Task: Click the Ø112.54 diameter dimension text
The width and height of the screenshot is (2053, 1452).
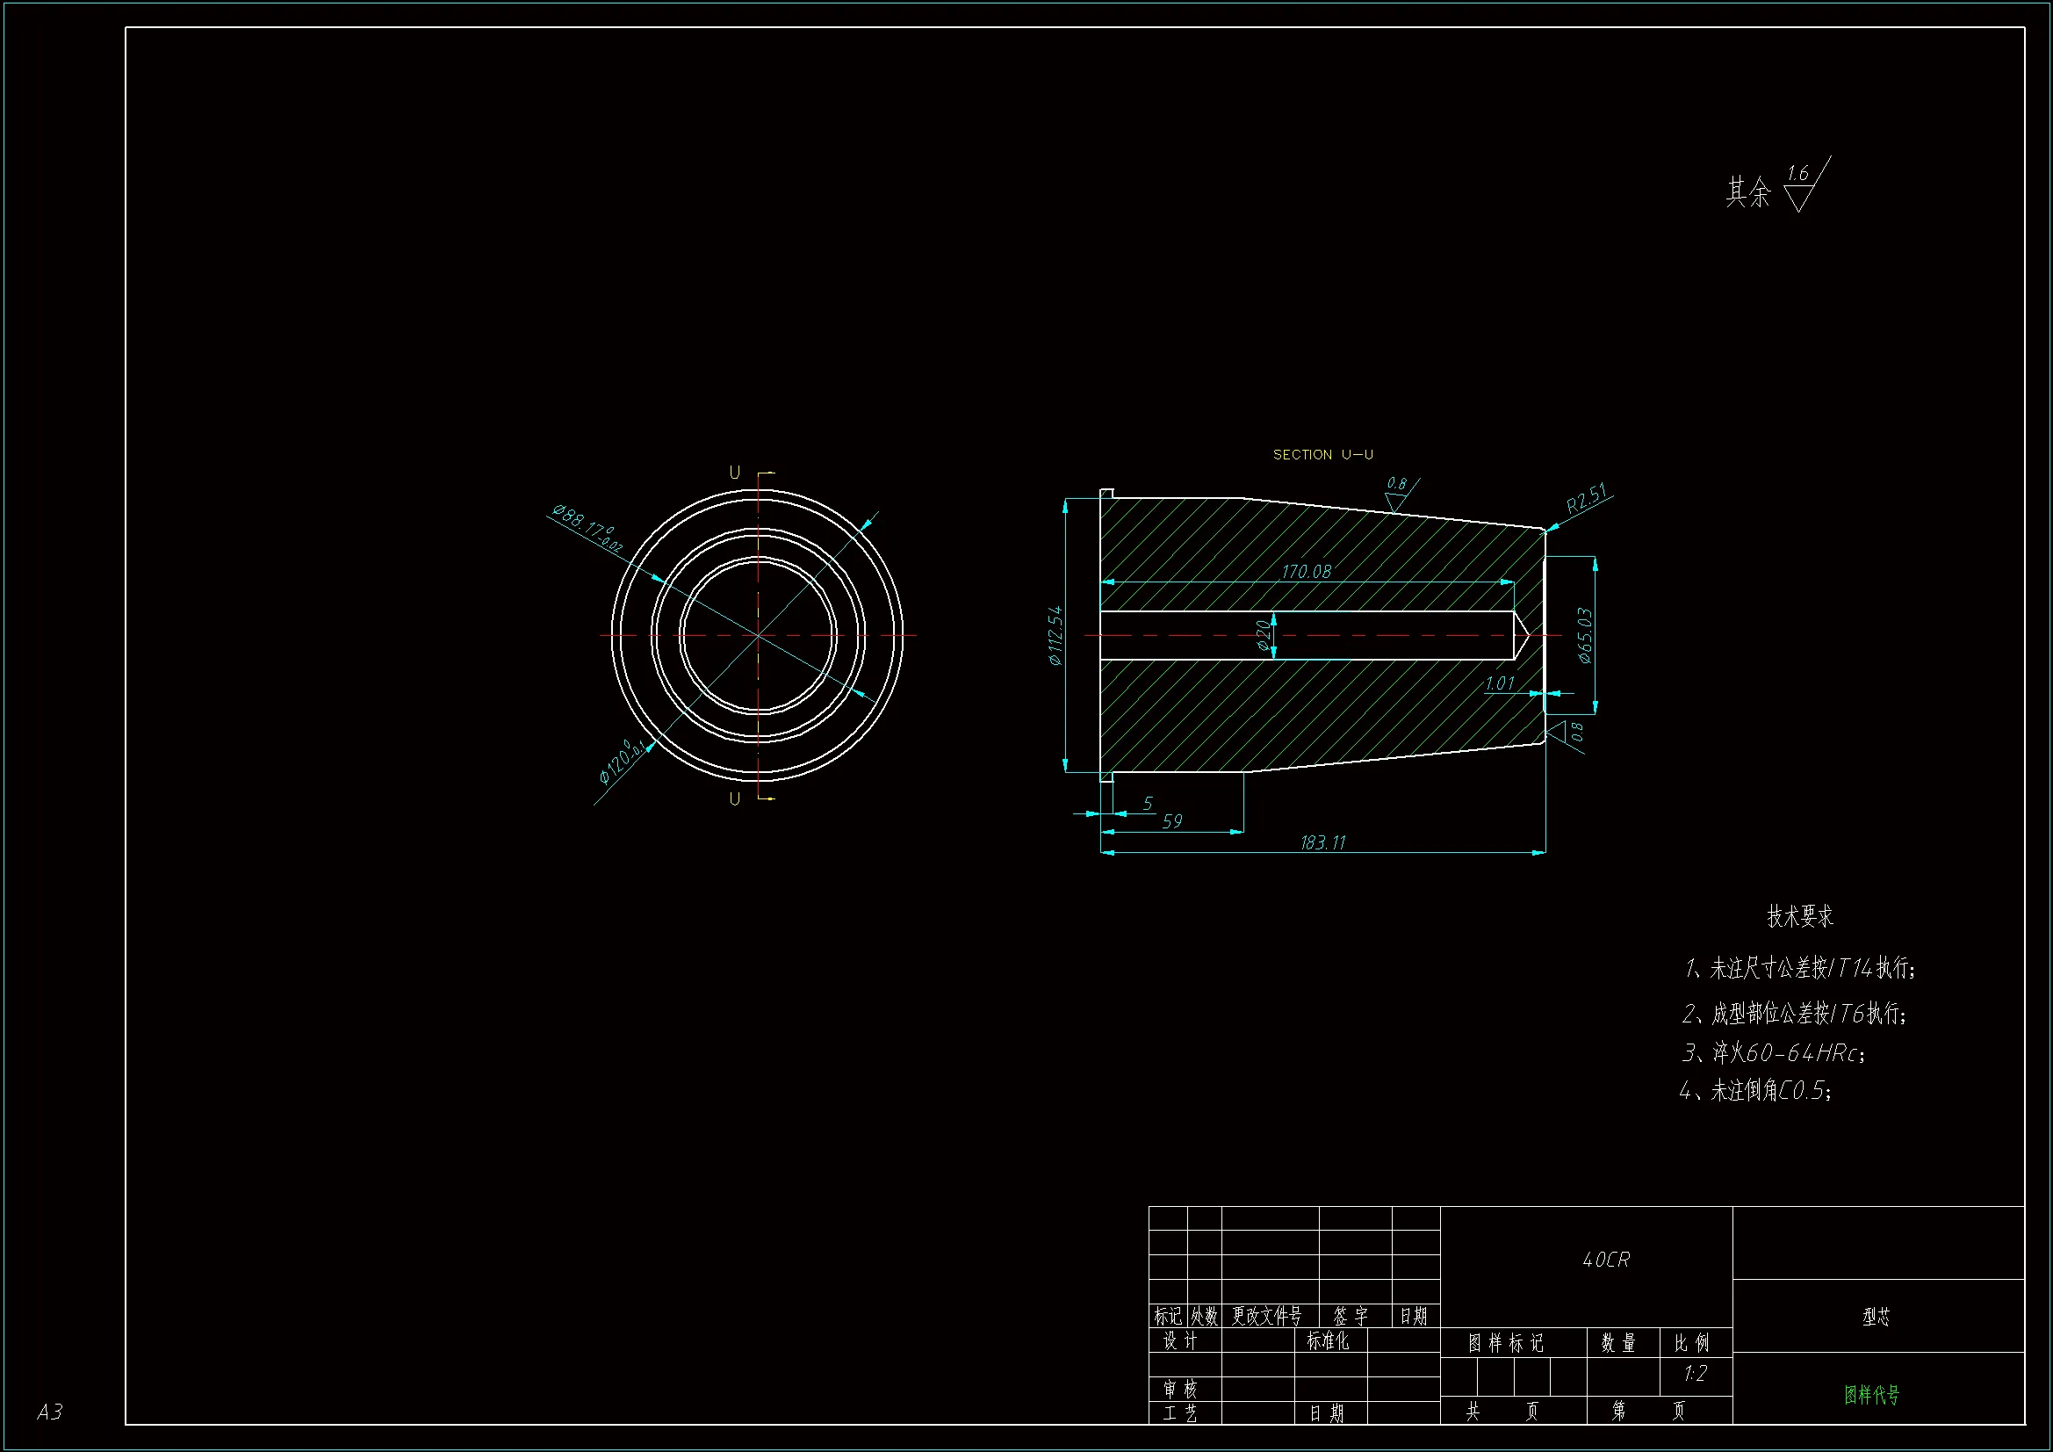Action: coord(1056,635)
